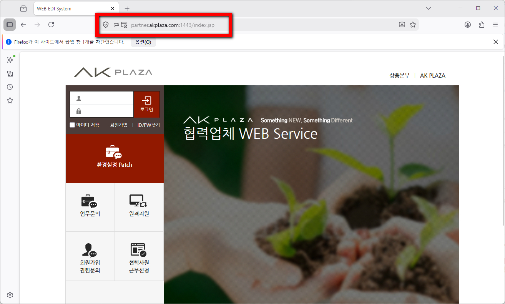Open the list all tabs dropdown arrow
This screenshot has width=505, height=304.
pyautogui.click(x=429, y=8)
